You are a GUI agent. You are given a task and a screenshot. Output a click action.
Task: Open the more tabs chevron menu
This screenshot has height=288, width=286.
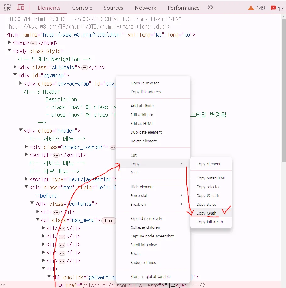[x=210, y=7]
